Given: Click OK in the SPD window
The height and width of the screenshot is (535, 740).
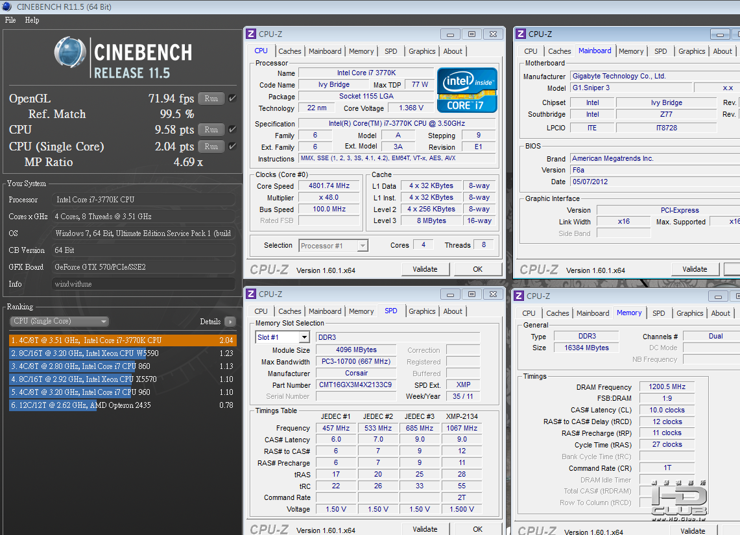Looking at the screenshot, I should tap(477, 529).
